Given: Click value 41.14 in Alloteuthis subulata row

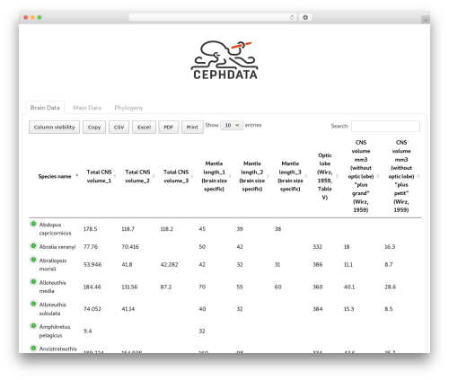Looking at the screenshot, I should (x=128, y=309).
